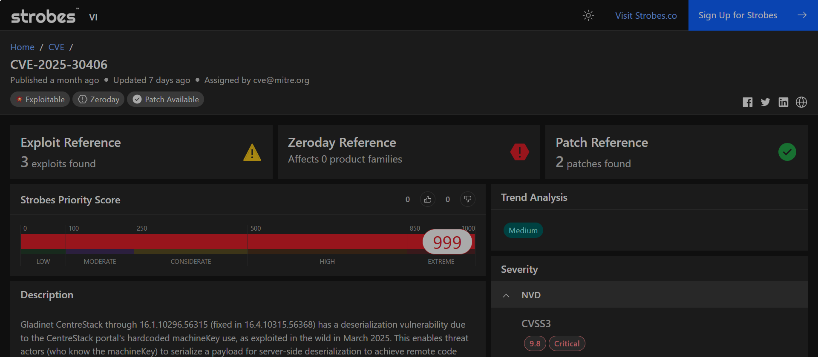Click 'Affects 0 product families' text

(x=345, y=159)
